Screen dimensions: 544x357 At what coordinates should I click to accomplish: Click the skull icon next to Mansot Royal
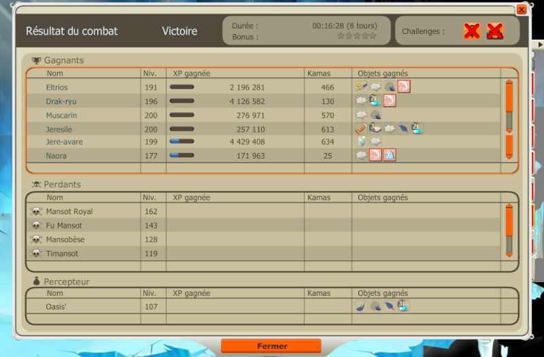click(36, 211)
